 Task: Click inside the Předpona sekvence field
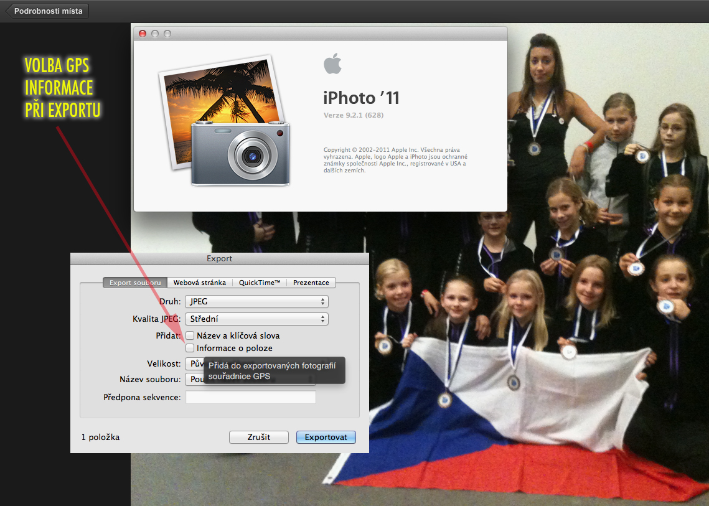coord(250,396)
